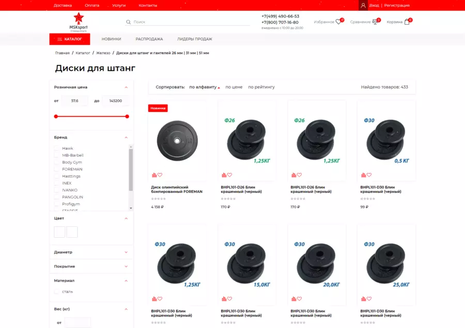The image size is (465, 328).
Task: Check the Hasttings brand filter
Action: click(x=57, y=176)
